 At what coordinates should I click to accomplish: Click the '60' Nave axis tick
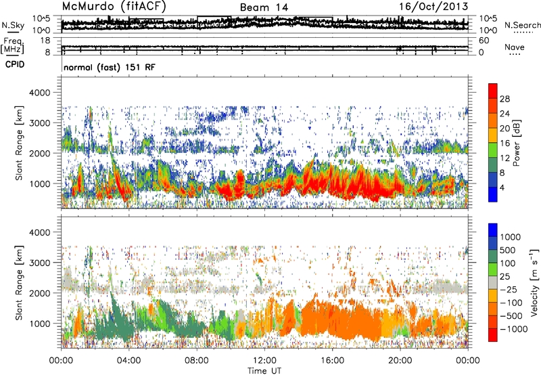[484, 41]
